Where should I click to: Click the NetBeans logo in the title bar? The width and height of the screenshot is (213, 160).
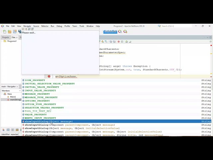[2, 26]
